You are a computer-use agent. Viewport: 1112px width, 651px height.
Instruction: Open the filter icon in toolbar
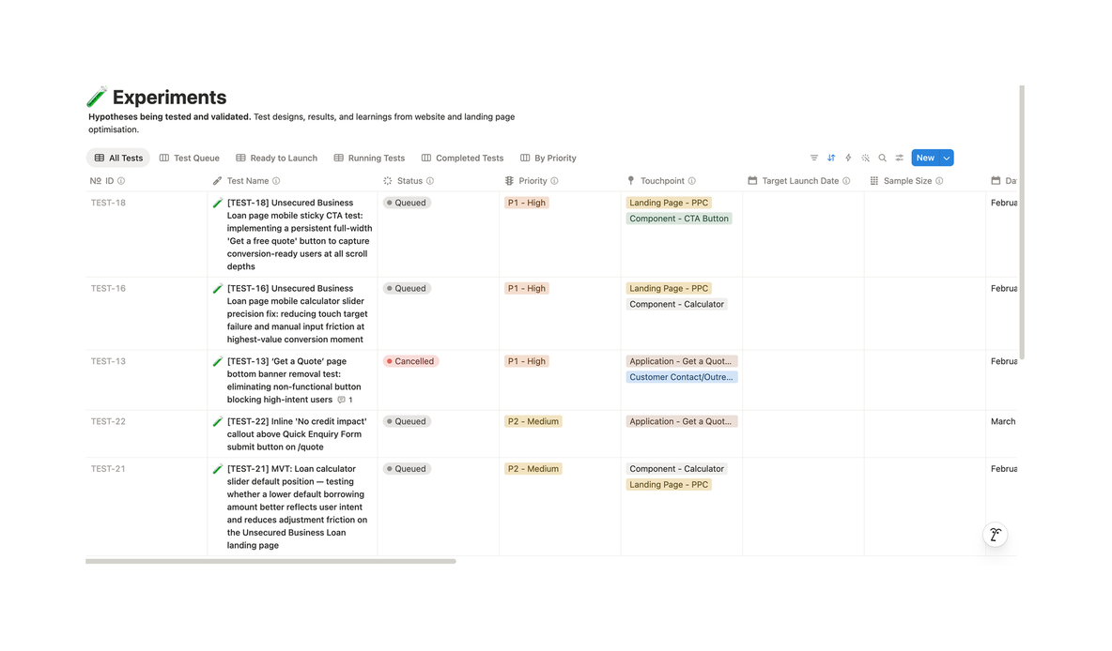(x=813, y=158)
